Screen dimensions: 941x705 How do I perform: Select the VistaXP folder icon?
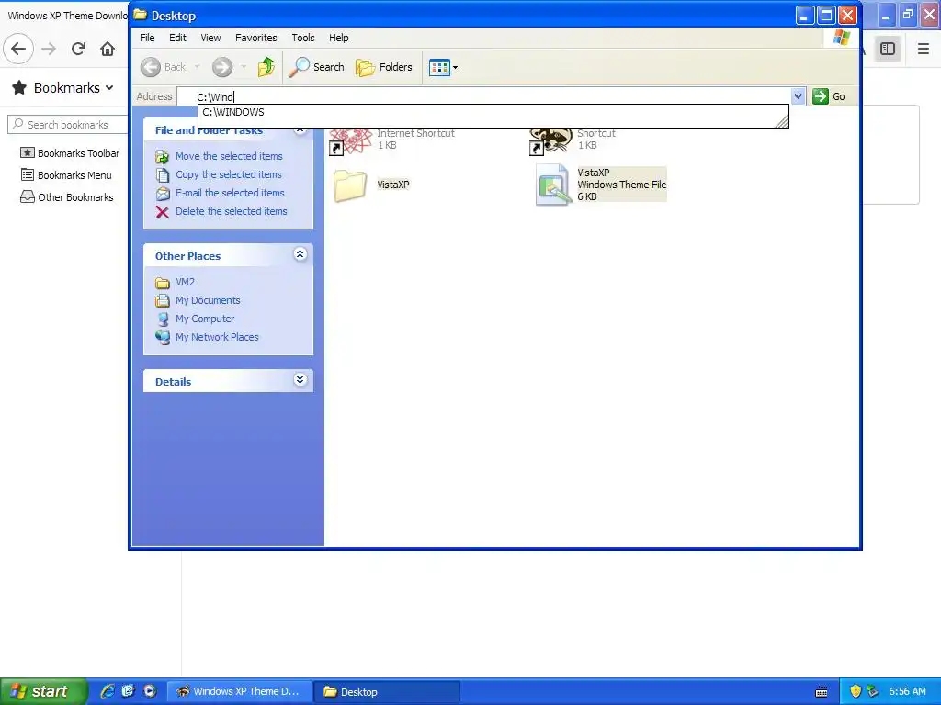tap(350, 185)
